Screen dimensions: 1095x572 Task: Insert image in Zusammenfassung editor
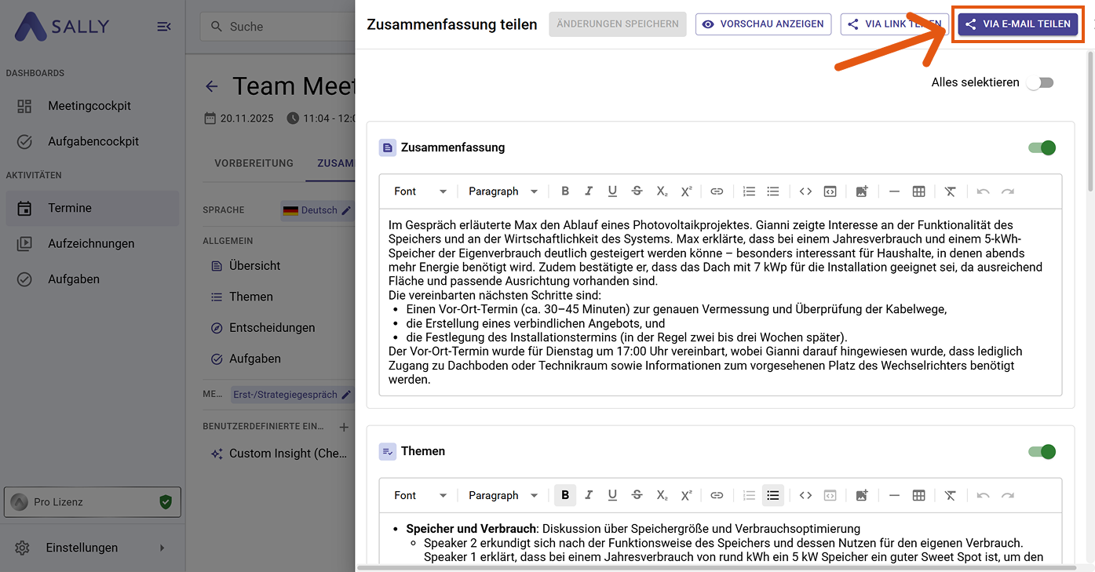(862, 191)
